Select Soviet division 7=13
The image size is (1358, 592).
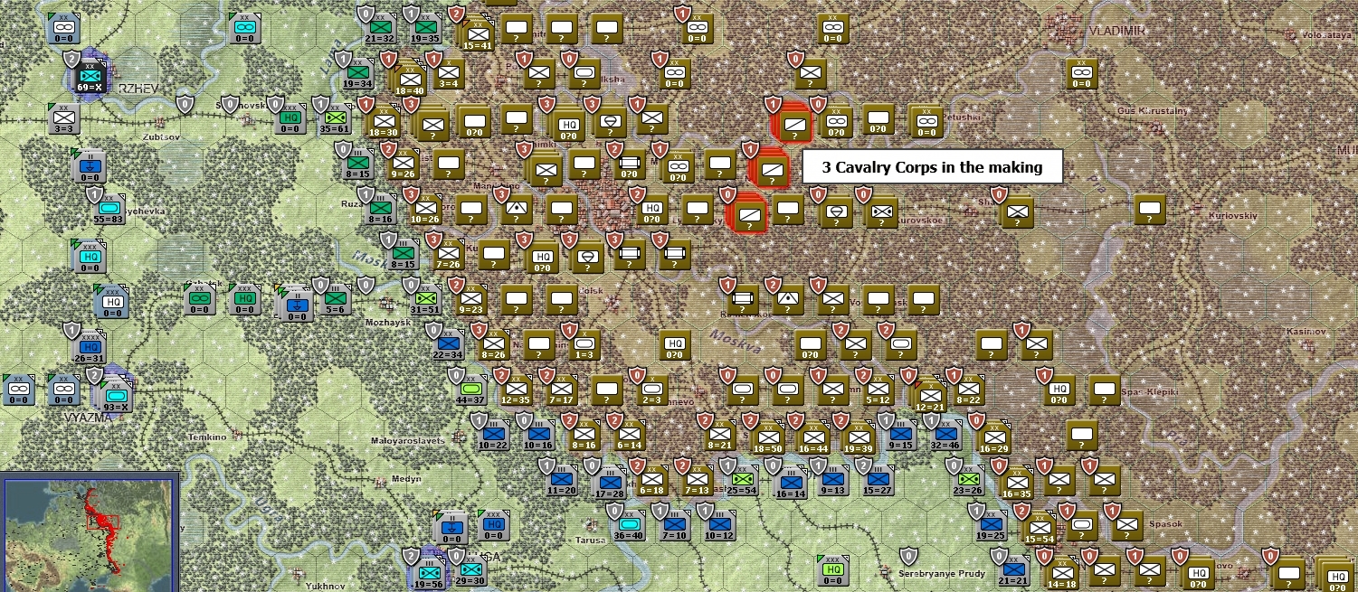(x=697, y=479)
